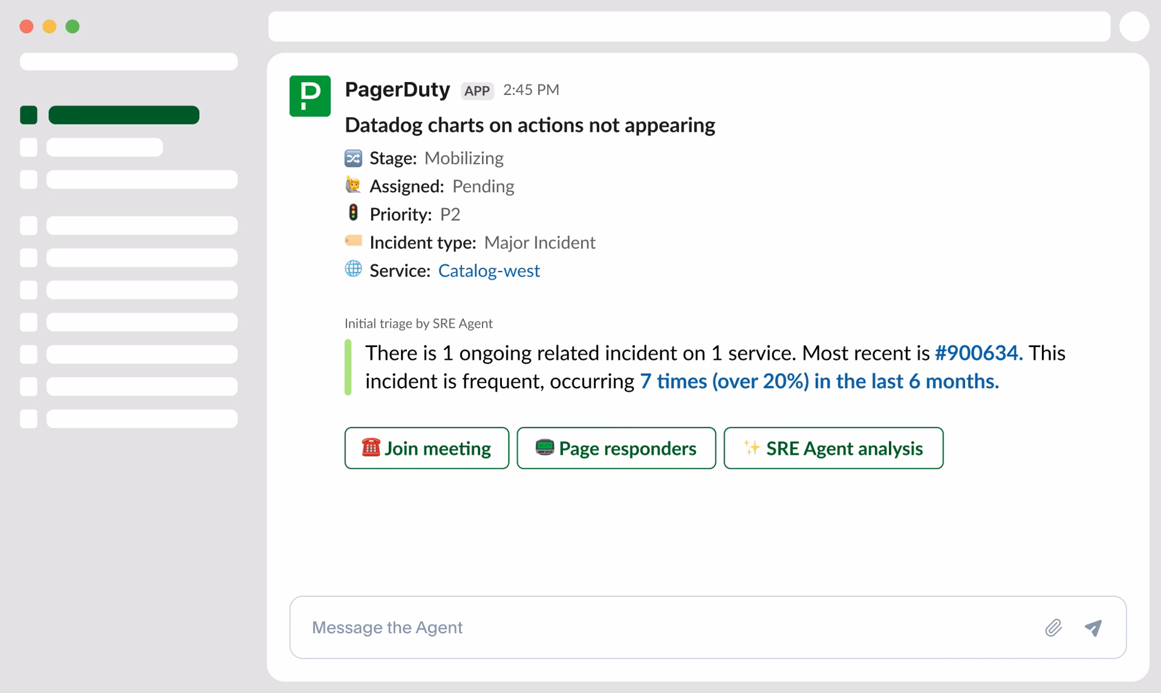Join the incident meeting
1161x693 pixels.
pyautogui.click(x=426, y=448)
